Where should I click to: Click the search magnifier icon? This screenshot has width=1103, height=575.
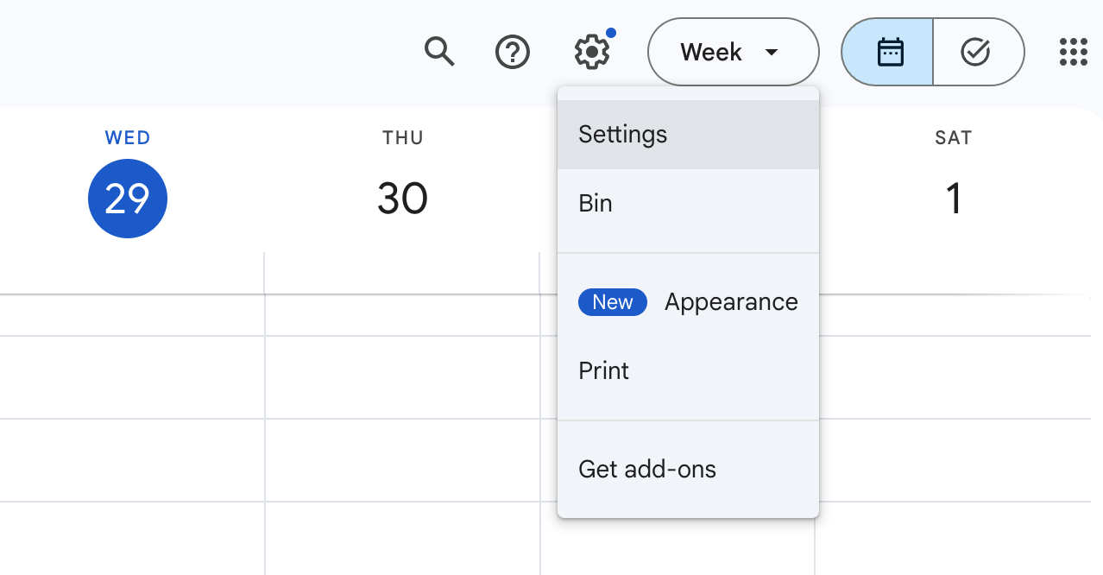pos(439,53)
